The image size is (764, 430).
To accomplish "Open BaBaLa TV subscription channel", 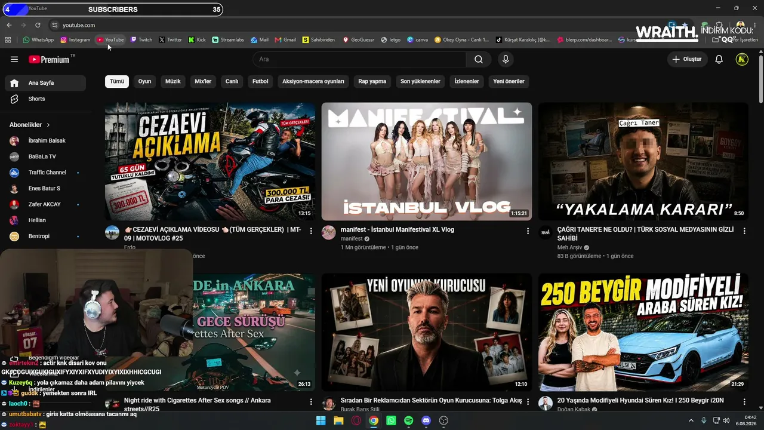I will (45, 156).
